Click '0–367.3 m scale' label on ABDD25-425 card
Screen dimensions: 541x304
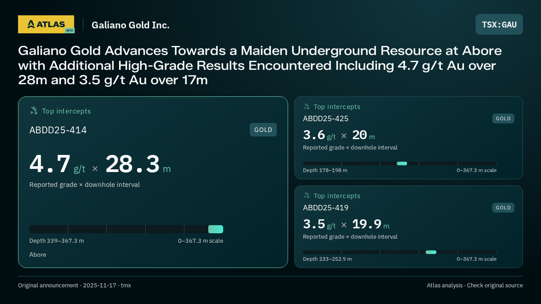pos(477,170)
